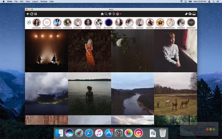Open the Edit menu
Image resolution: width=222 pixels, height=139 pixels.
tap(22, 1)
